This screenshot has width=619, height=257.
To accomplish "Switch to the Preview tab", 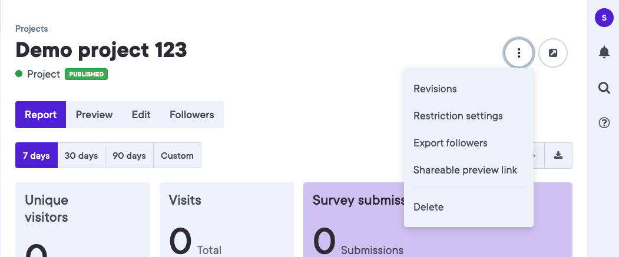I will (94, 115).
